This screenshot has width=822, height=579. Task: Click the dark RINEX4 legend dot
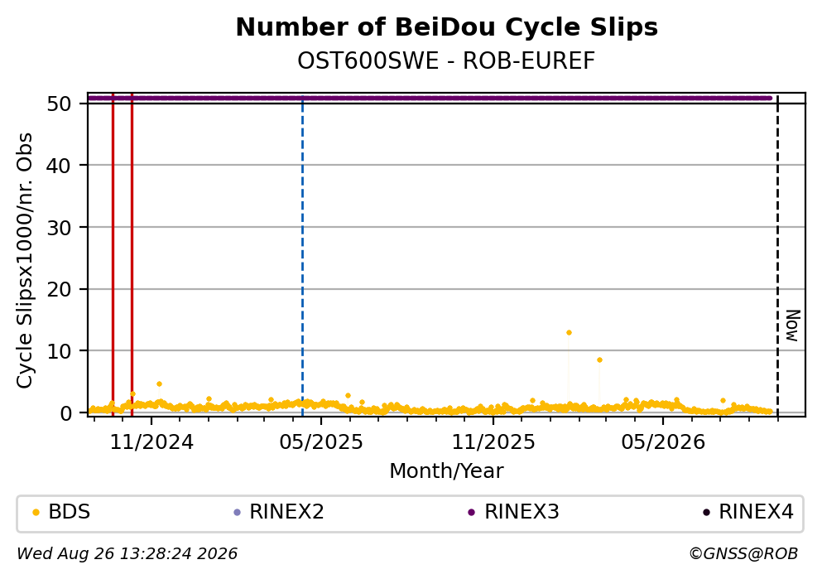point(706,513)
